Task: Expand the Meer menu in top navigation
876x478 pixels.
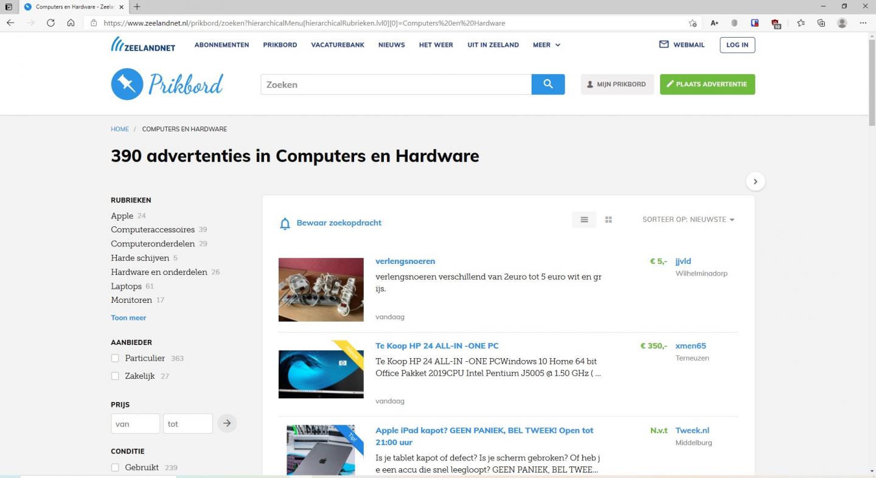Action: 546,45
